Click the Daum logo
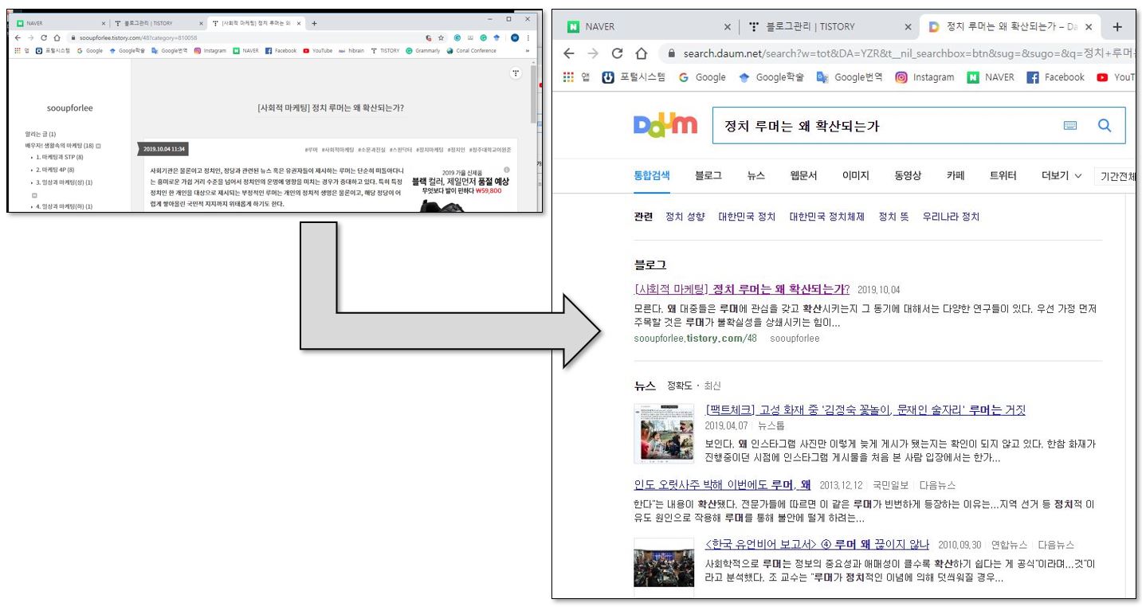The width and height of the screenshot is (1142, 607). click(665, 125)
